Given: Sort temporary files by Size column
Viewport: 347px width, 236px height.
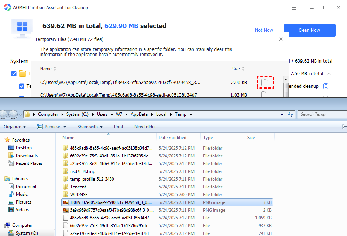Looking at the screenshot, I should coord(238,69).
